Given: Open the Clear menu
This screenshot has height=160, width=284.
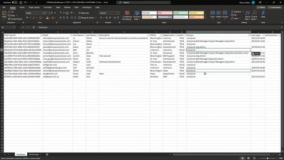Looking at the screenshot, I should point(235,19).
